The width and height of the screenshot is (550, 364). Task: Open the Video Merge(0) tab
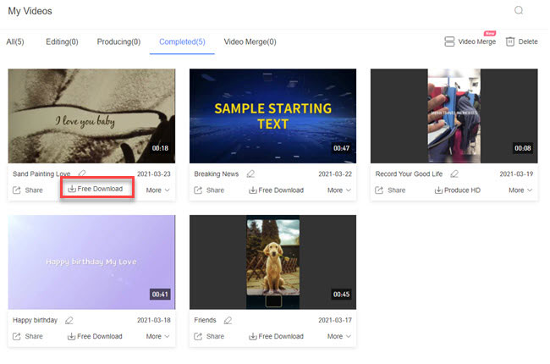tap(250, 41)
